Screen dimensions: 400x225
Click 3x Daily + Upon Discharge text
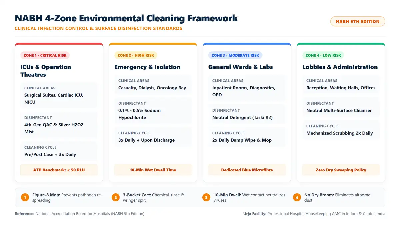point(146,140)
